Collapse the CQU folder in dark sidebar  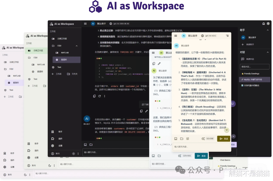pyautogui.click(x=77, y=46)
